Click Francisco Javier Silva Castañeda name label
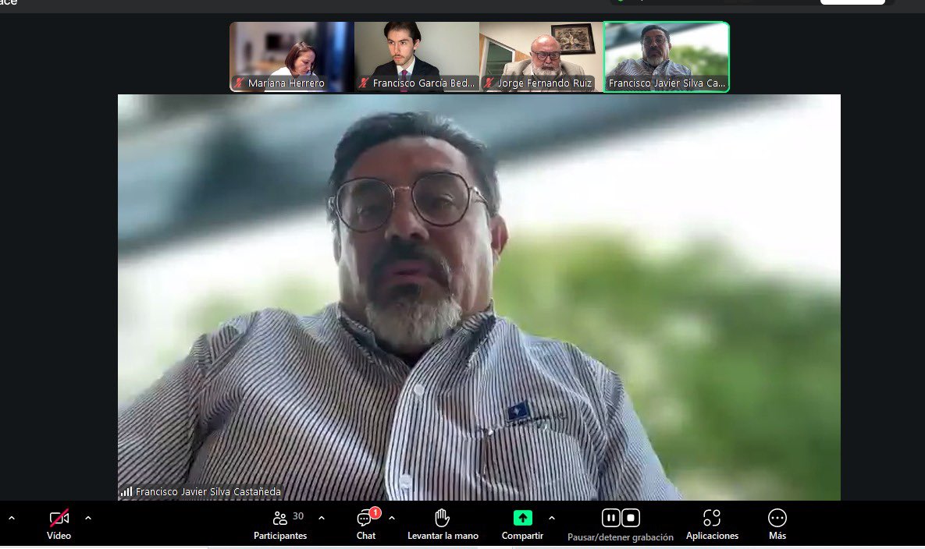The image size is (925, 549). pyautogui.click(x=208, y=491)
